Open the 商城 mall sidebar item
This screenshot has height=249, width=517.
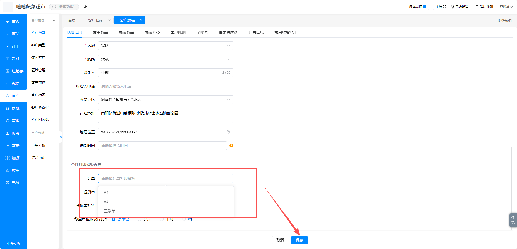[14, 108]
